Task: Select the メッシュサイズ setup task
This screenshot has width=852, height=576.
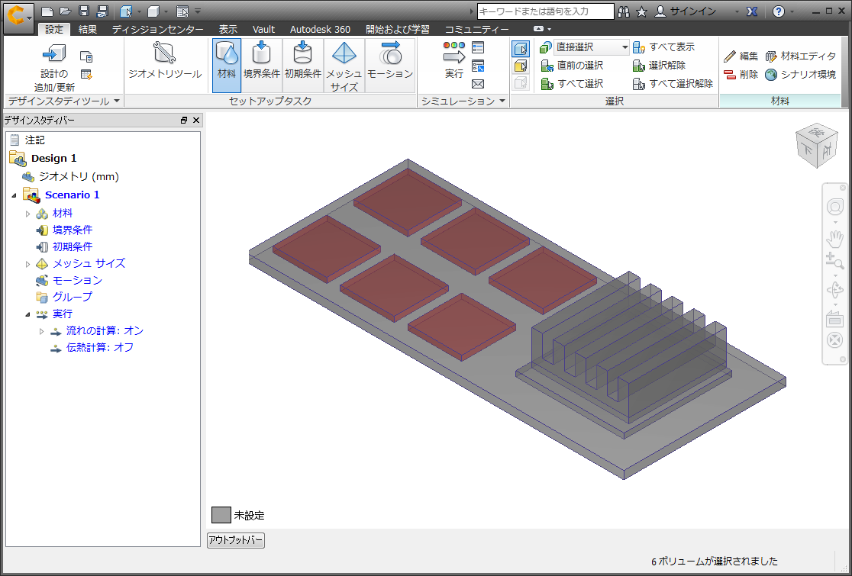Action: click(344, 65)
